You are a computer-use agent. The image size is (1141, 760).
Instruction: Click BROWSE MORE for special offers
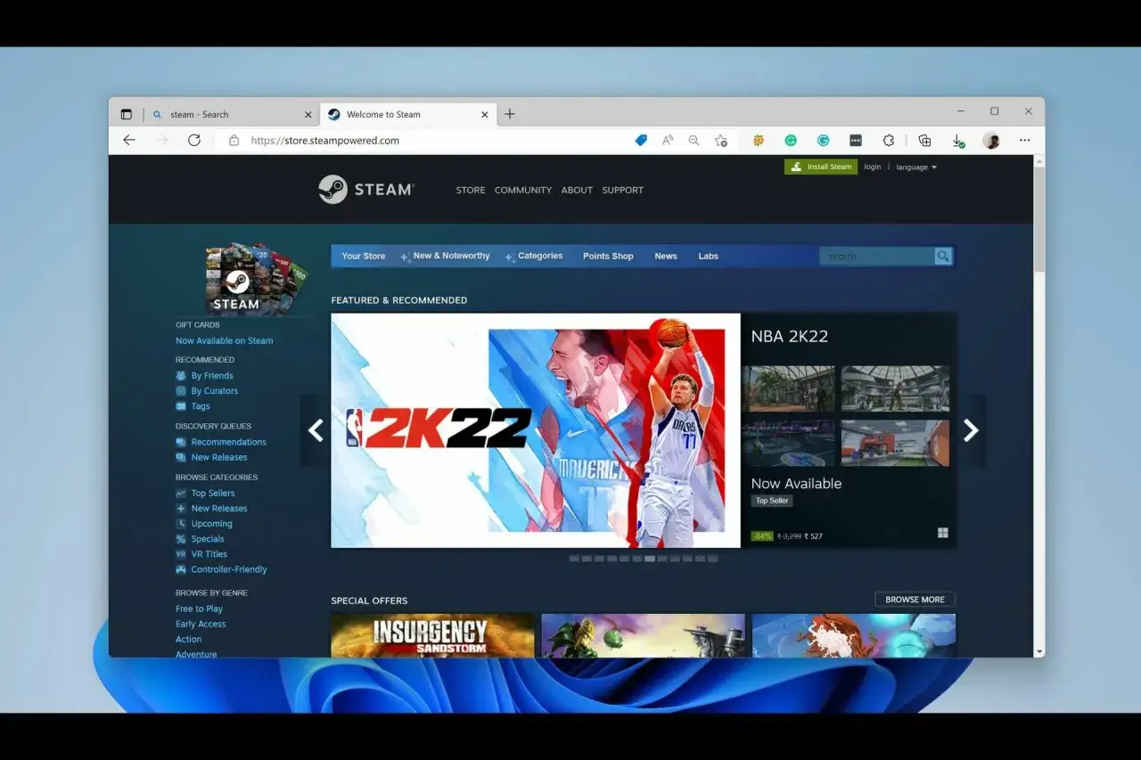(915, 600)
